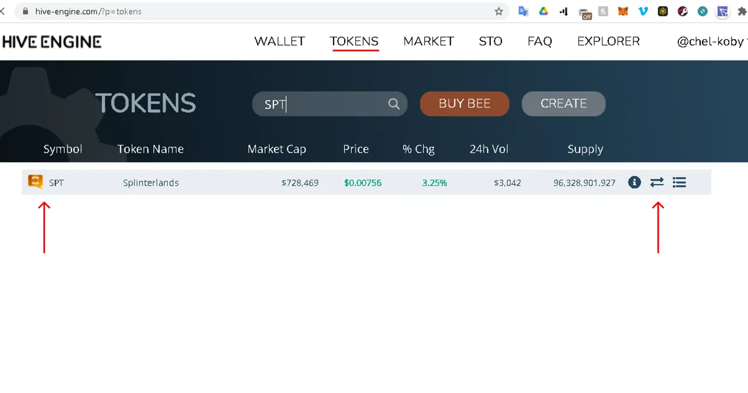
Task: Click the 96,328,901.927 supply value
Action: (x=584, y=182)
